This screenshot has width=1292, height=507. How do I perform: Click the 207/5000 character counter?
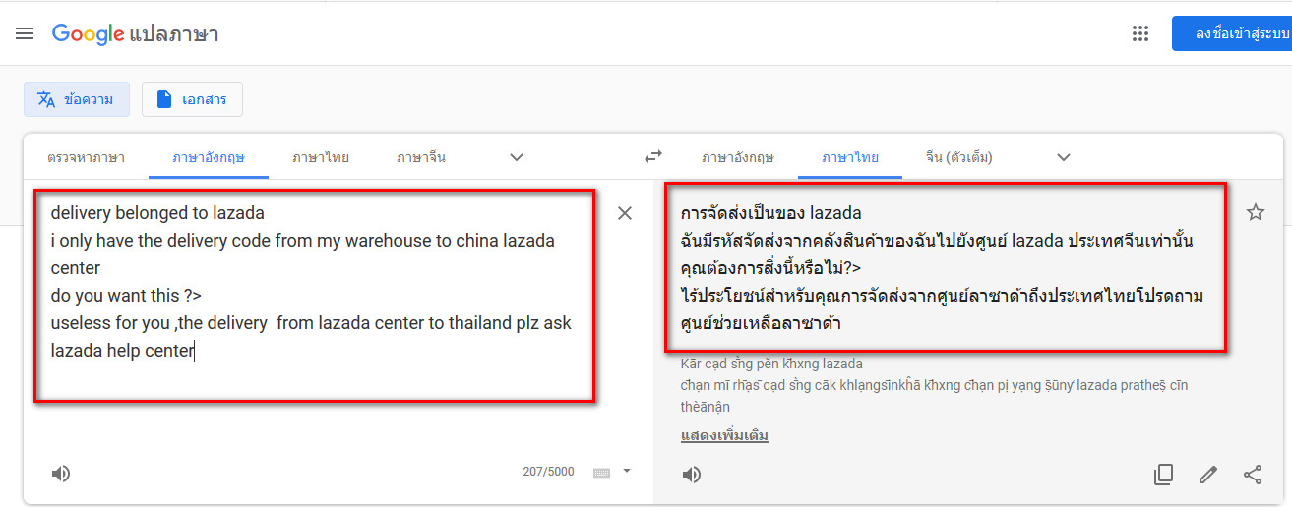click(548, 472)
